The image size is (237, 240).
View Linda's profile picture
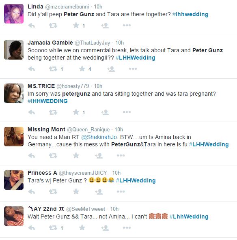14,14
